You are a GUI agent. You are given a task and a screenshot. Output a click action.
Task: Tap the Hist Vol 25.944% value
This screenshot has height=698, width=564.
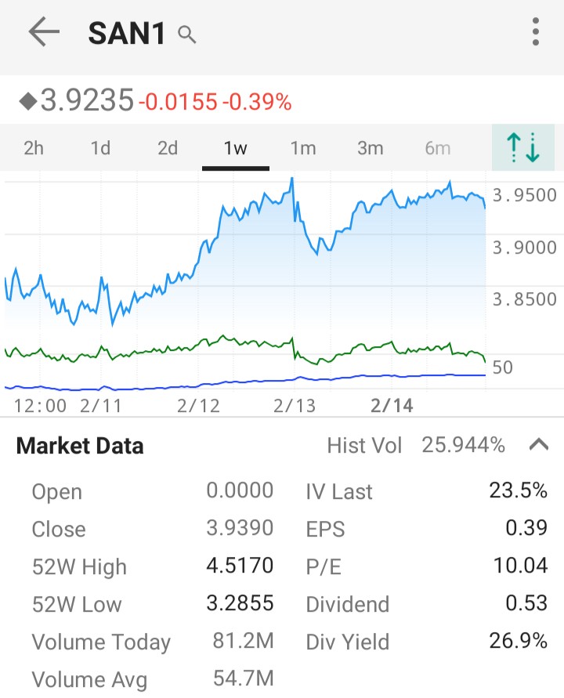(463, 445)
